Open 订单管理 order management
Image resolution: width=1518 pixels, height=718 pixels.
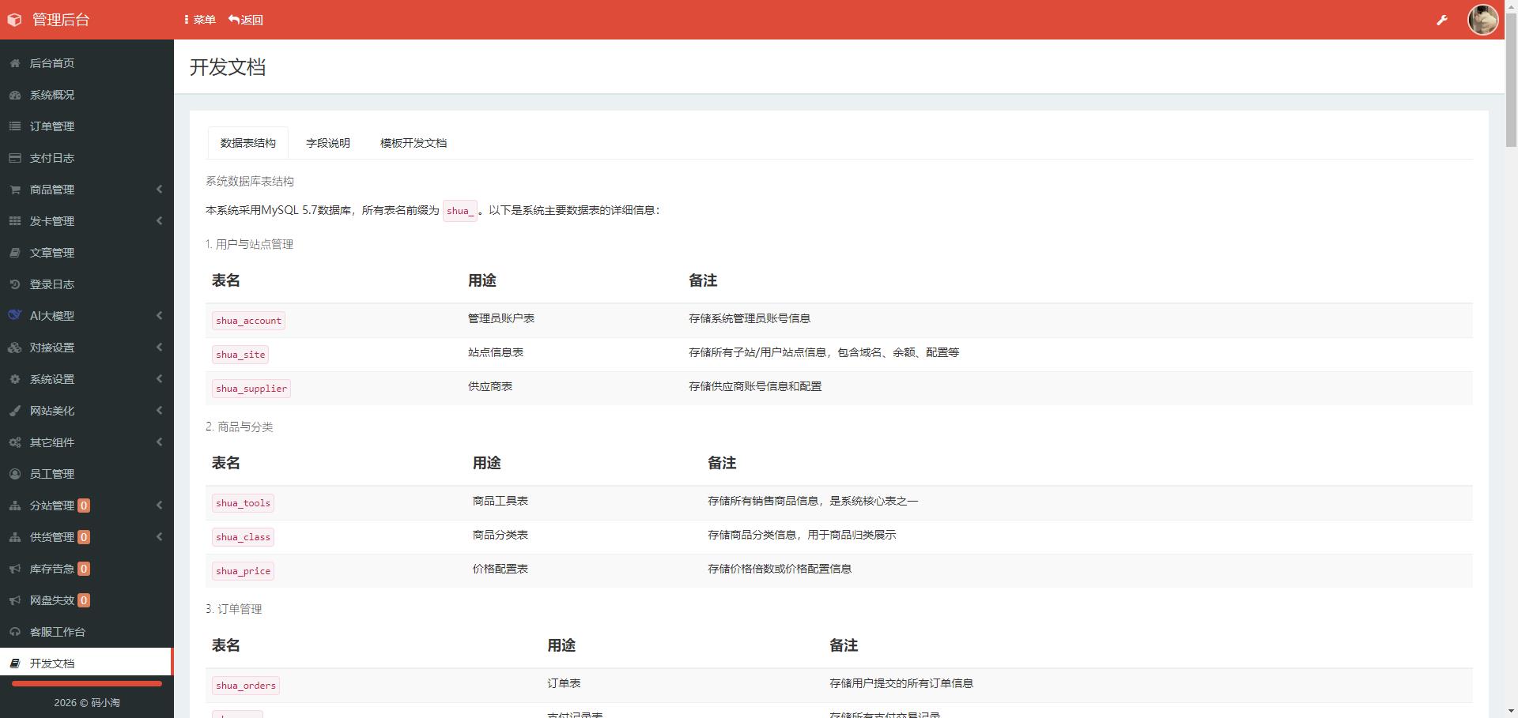51,126
